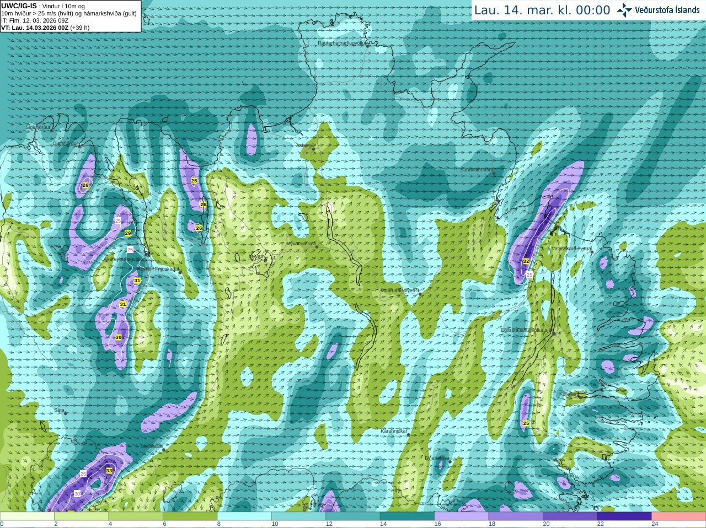Click the yellow 26 marker nearest Ólafsfjörður
This screenshot has height=528, width=706.
pyautogui.click(x=85, y=185)
